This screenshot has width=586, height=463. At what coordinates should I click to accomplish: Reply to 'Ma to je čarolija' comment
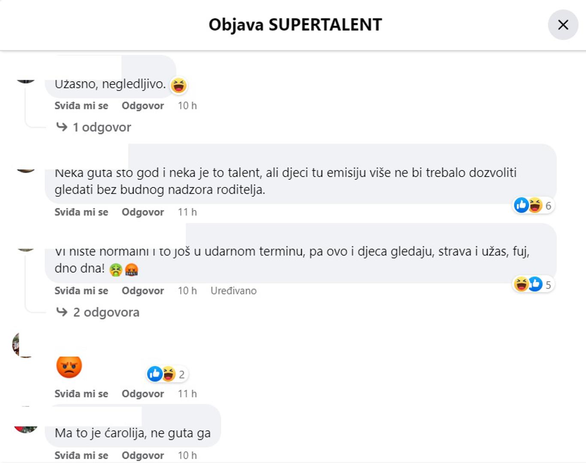[x=142, y=455]
